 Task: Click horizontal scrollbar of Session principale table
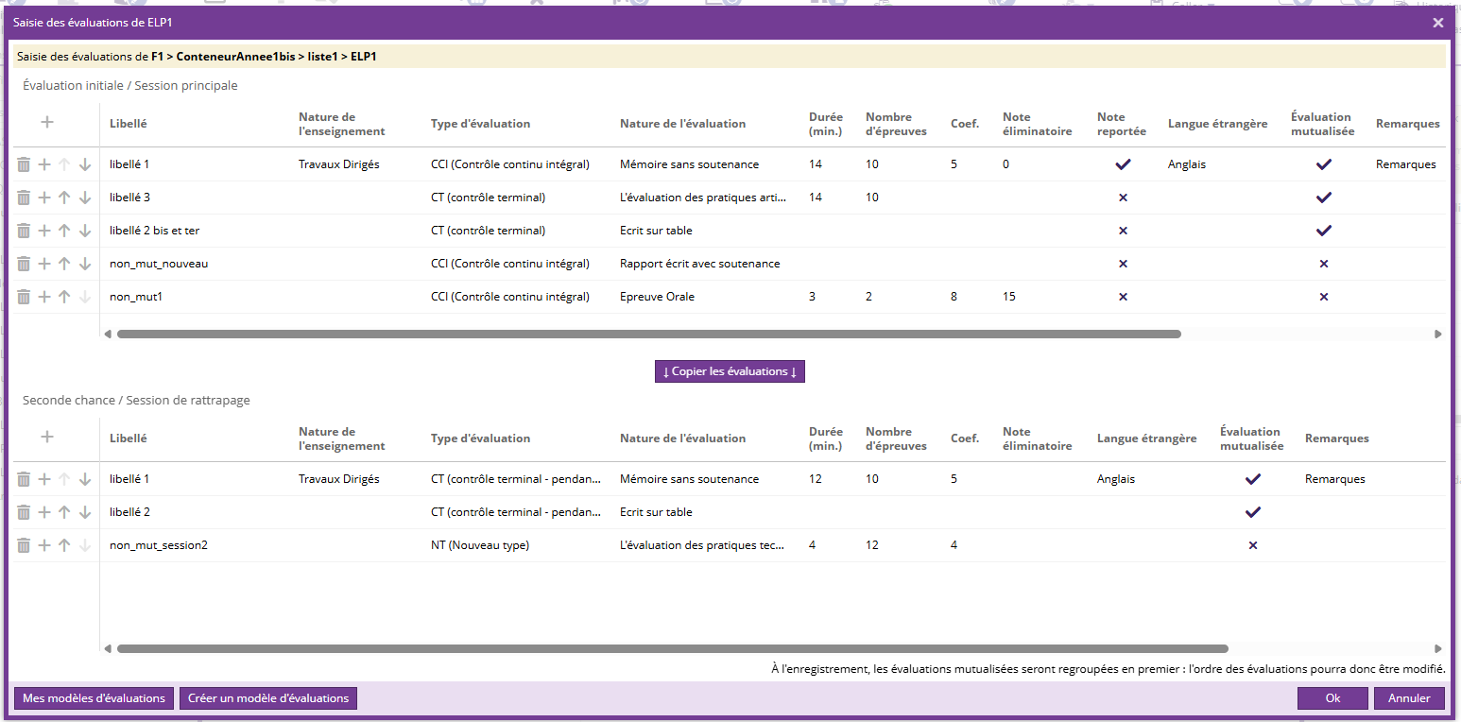click(648, 334)
